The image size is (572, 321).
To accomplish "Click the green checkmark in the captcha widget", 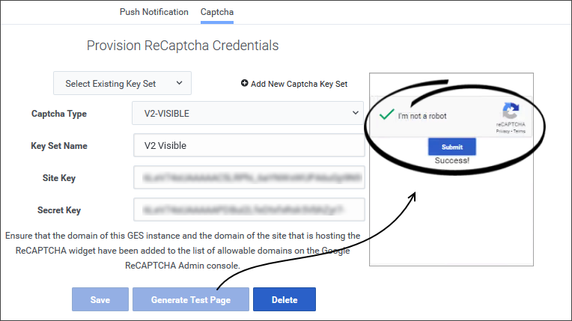I will 386,115.
